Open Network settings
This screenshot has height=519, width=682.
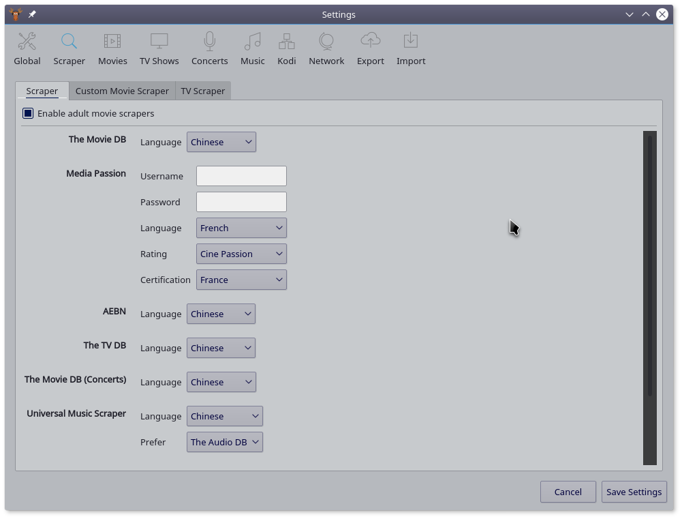326,49
